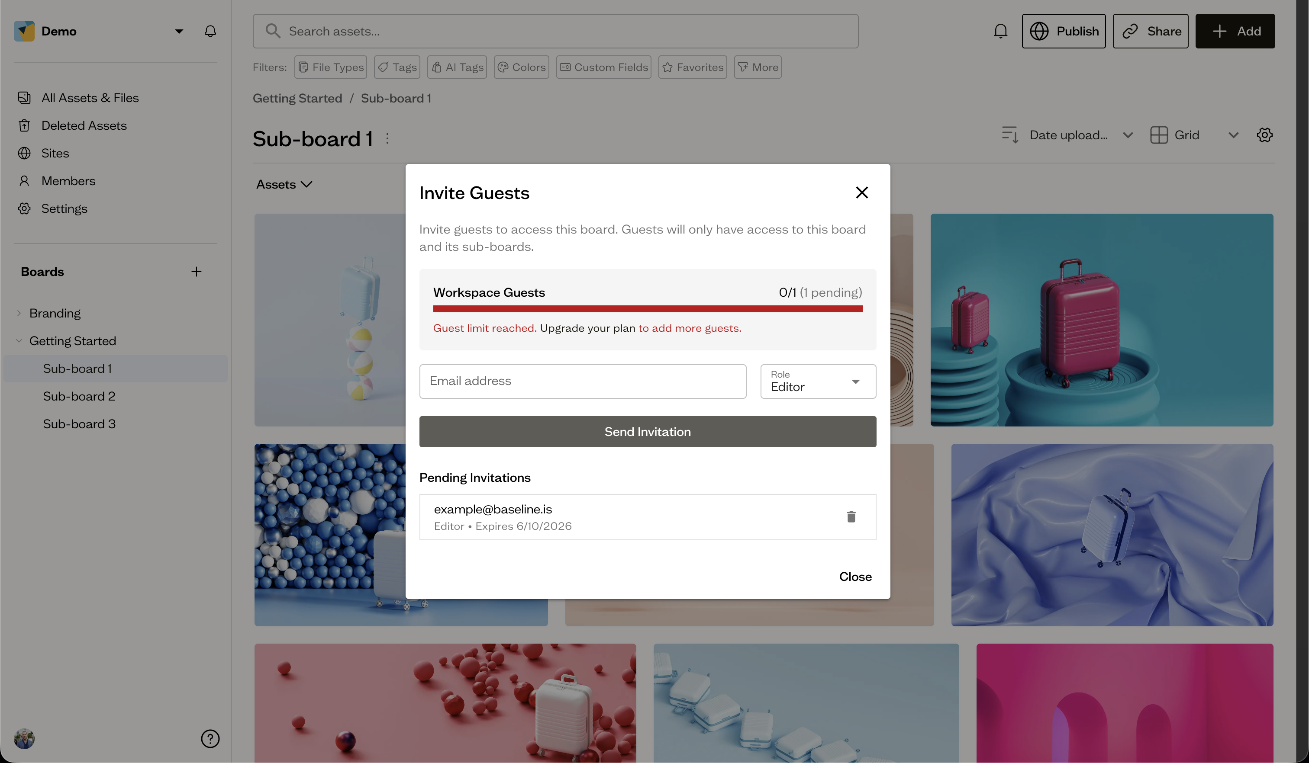Click the Email address input field

pos(583,381)
